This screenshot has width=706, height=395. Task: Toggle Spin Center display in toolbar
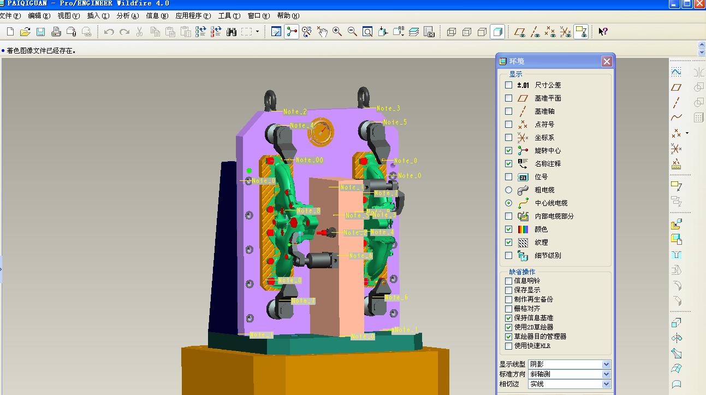(x=292, y=32)
